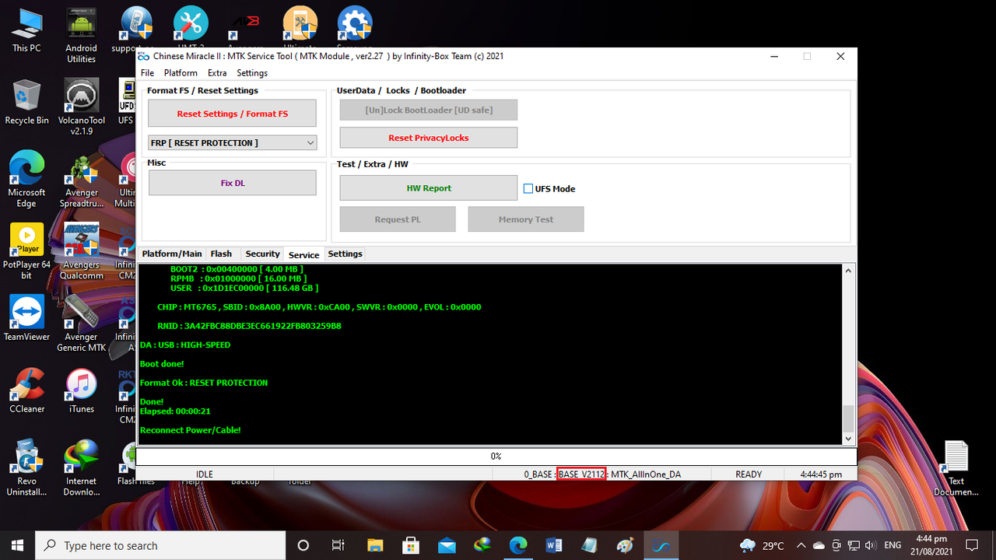Click Type here to search box
Screen dimensions: 996x560
pyautogui.click(x=161, y=545)
